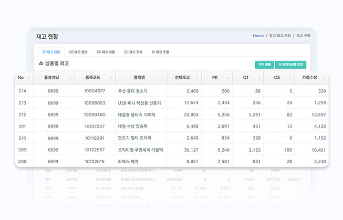Screen dimensions: 343x220
Task: Sort by the PK column arrow
Action: tap(228, 78)
